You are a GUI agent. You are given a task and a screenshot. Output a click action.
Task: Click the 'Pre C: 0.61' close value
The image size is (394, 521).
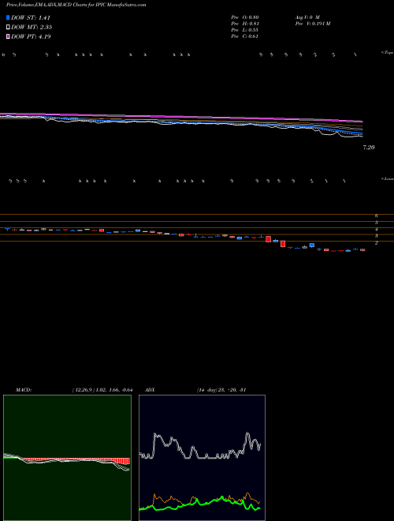245,36
